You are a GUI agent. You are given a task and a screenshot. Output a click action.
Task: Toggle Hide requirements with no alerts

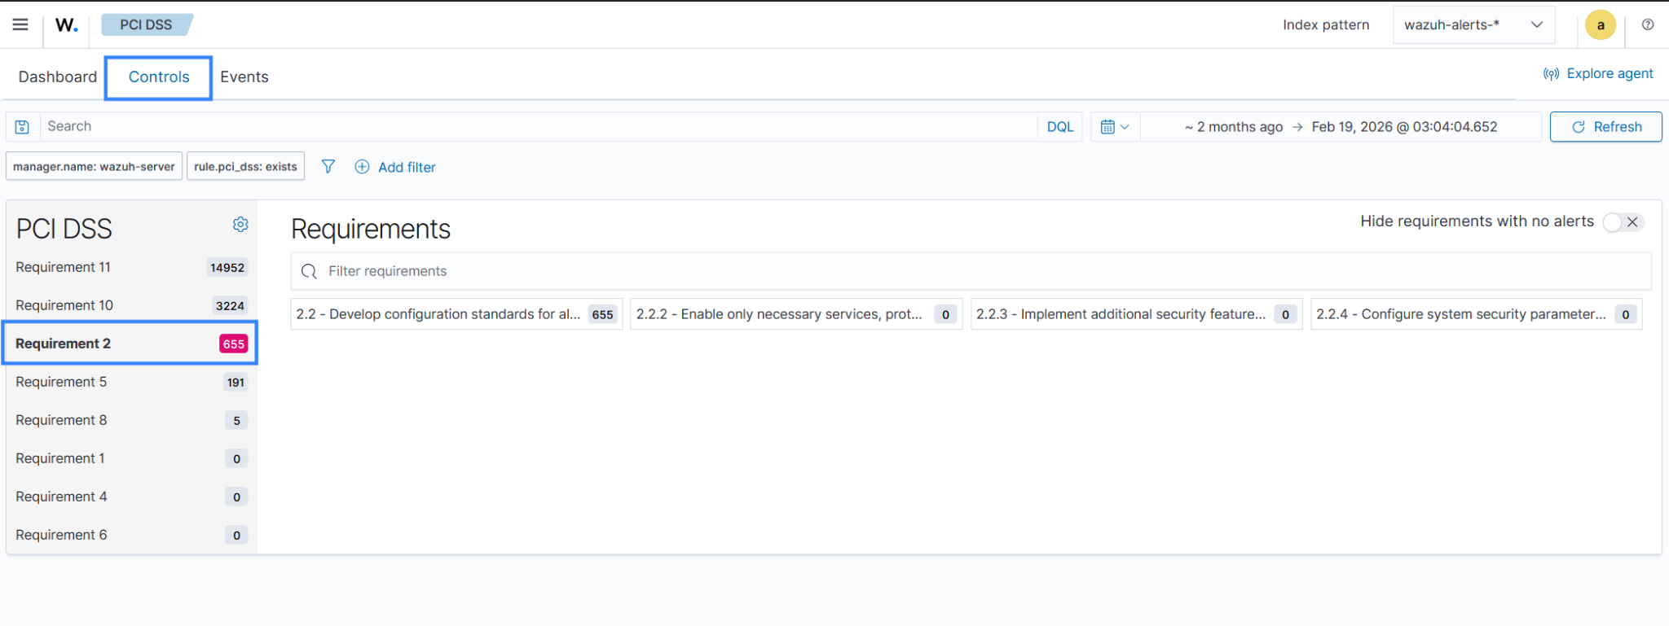click(x=1622, y=222)
